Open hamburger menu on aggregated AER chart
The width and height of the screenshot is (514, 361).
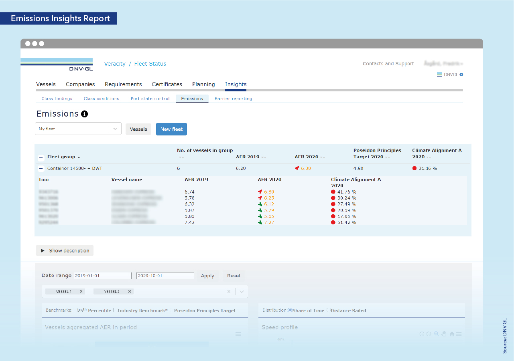click(x=238, y=334)
